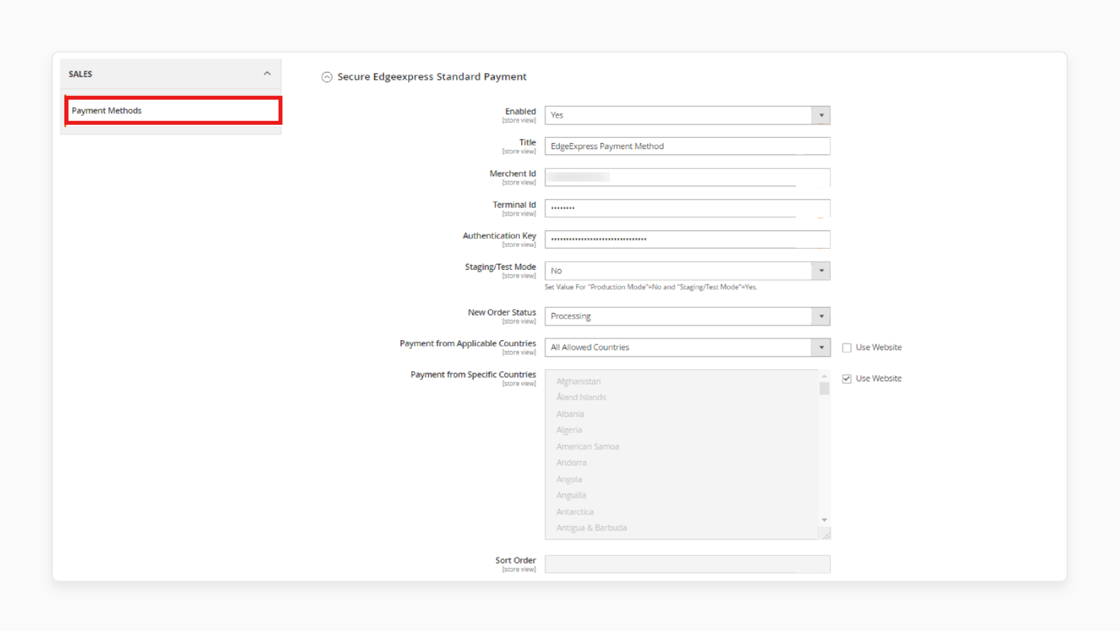Click the Payment from Applicable Countries dropdown arrow icon
Screen dimensions: 1120x631
pos(822,347)
